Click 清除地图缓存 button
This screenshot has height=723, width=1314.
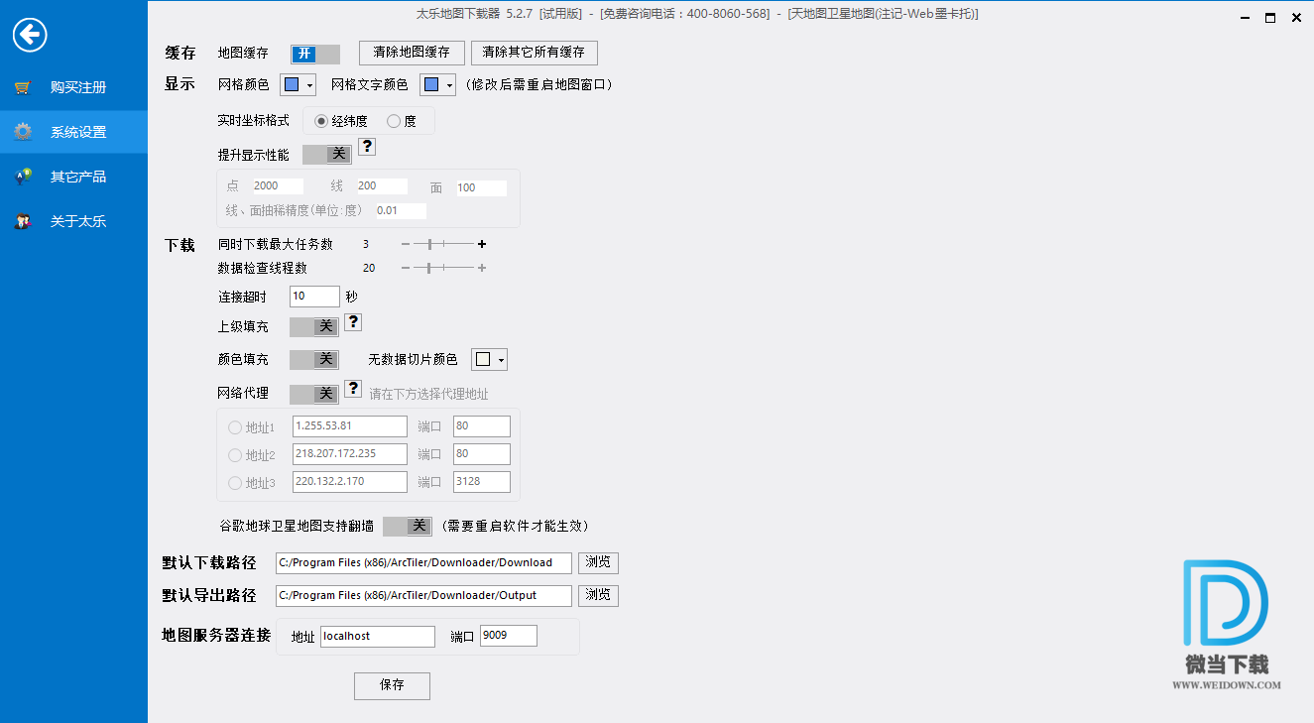(412, 53)
